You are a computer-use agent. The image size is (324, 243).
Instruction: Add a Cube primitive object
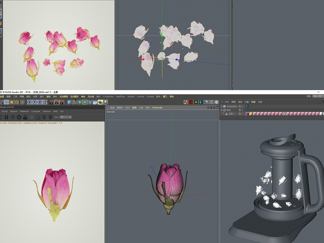pos(69,102)
